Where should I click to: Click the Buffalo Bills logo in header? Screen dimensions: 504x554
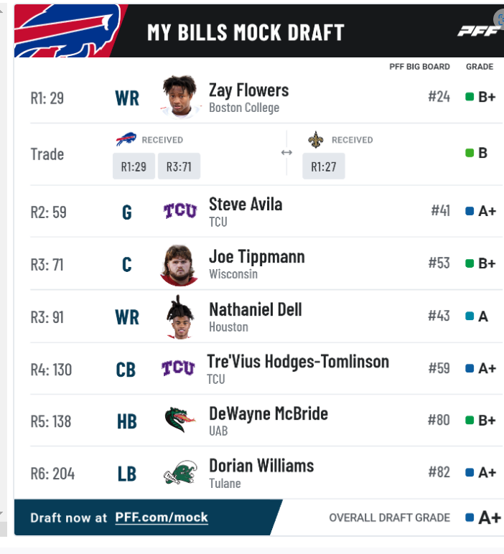67,31
